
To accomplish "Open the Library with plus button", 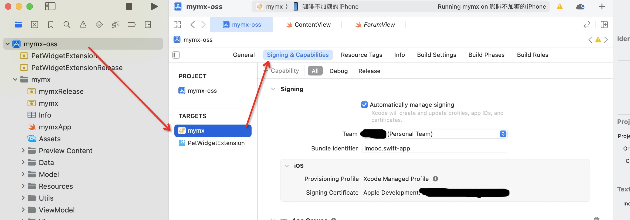I will (602, 6).
